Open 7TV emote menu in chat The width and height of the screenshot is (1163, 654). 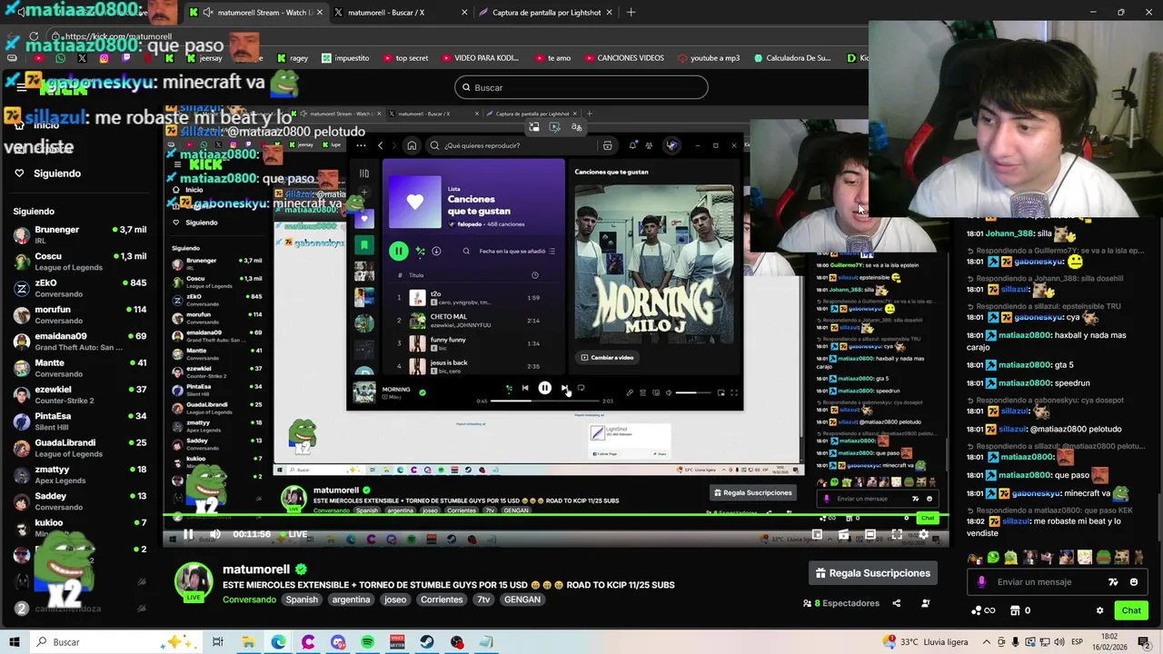coord(1113,582)
